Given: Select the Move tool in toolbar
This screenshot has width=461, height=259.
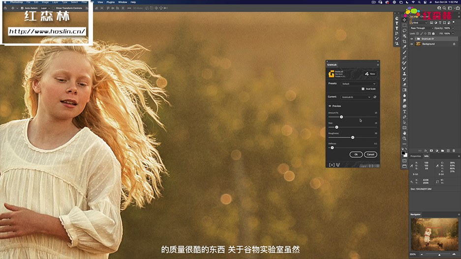Looking at the screenshot, I should (404, 20).
